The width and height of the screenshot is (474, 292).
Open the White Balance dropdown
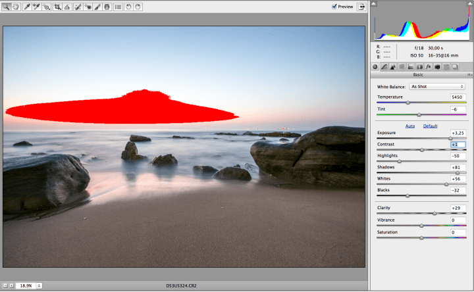coord(436,86)
